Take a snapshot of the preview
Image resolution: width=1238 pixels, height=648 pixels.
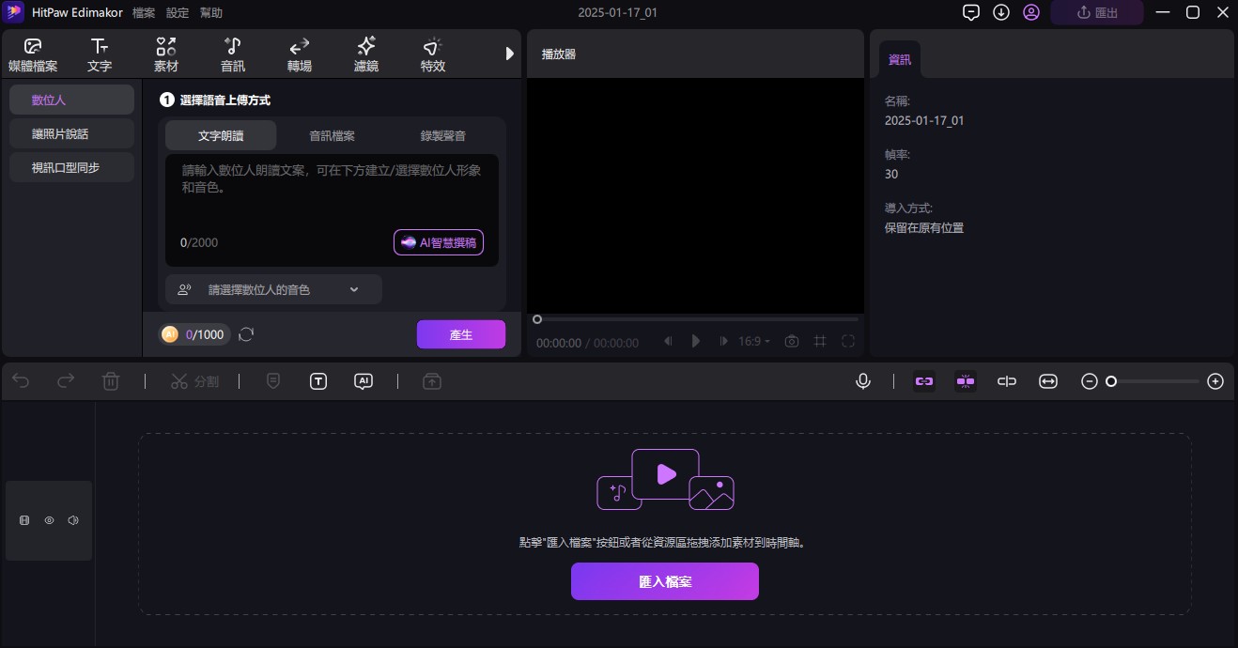(x=792, y=342)
